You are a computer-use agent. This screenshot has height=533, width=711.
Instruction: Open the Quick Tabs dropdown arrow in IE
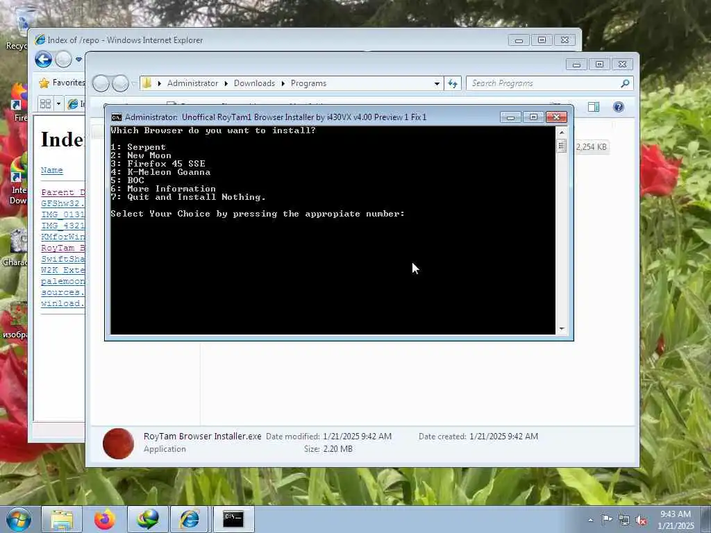(x=58, y=104)
